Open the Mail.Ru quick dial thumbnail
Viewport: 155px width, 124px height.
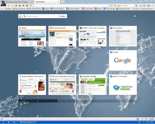coord(93,36)
